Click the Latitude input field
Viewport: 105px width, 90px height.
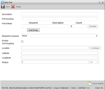click(x=60, y=53)
